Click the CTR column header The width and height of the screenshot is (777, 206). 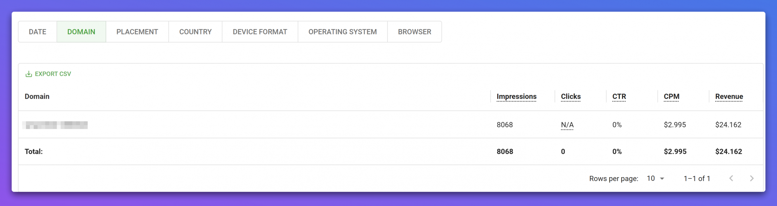[619, 97]
